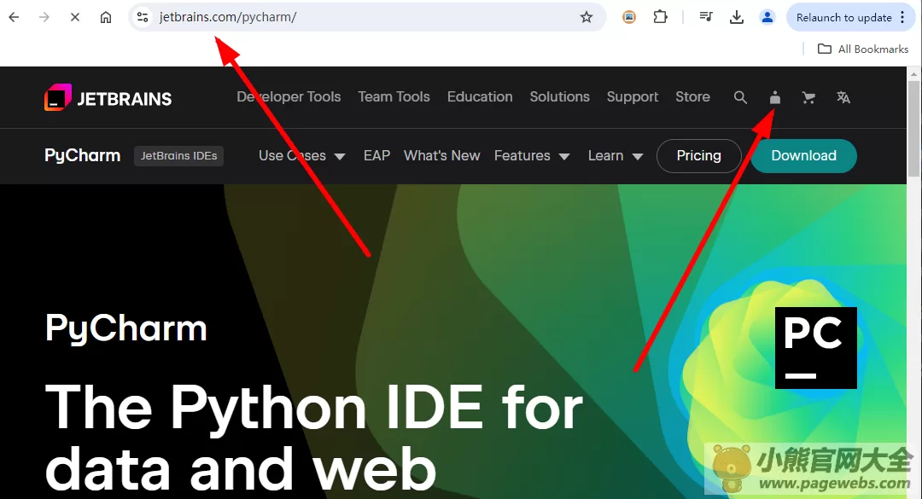922x499 pixels.
Task: Open the EAP link
Action: click(377, 156)
